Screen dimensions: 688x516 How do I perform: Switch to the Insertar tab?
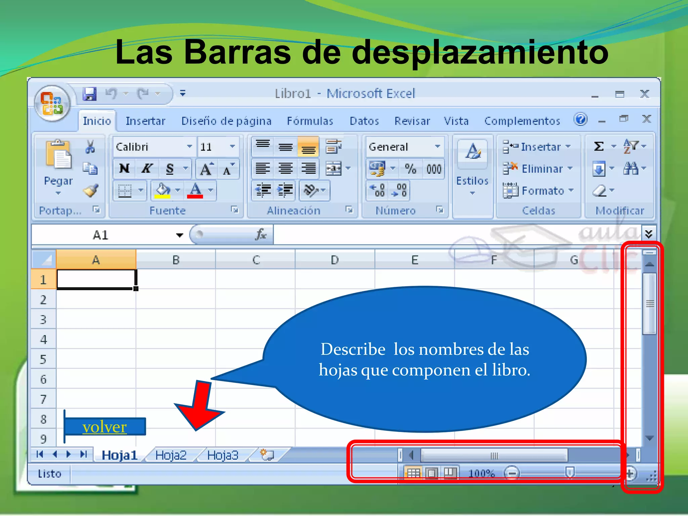click(x=145, y=121)
